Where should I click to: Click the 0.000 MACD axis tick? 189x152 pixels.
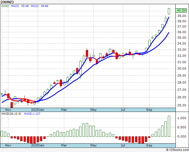(x=181, y=137)
